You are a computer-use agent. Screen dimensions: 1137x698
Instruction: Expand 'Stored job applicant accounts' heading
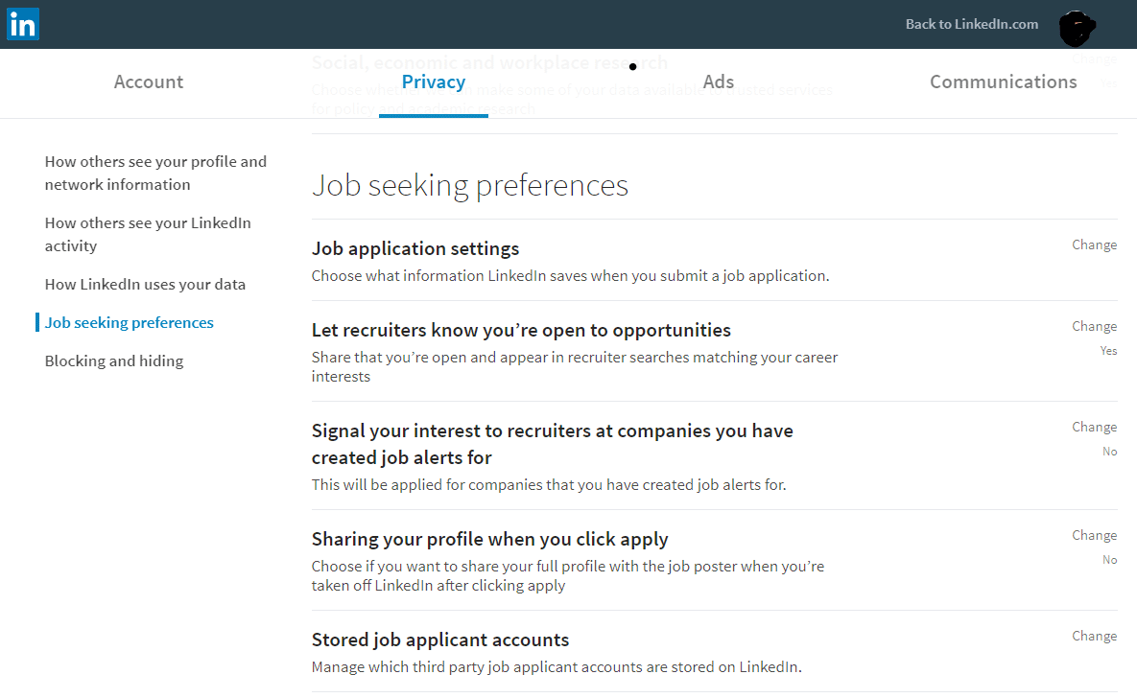click(x=440, y=640)
